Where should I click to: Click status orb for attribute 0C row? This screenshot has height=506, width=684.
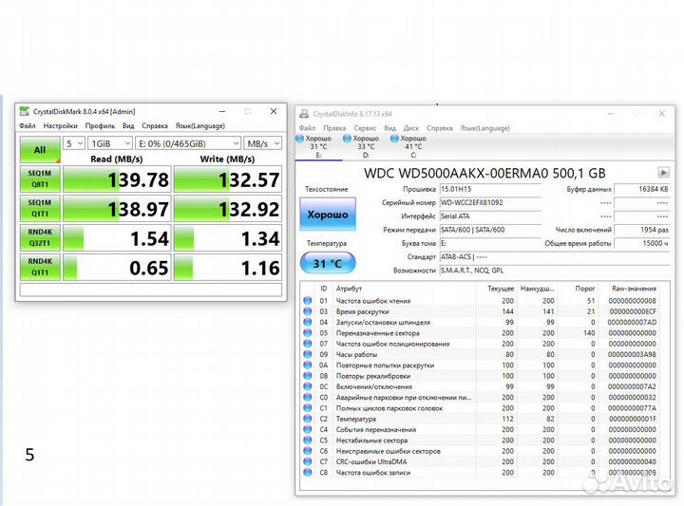pos(308,386)
